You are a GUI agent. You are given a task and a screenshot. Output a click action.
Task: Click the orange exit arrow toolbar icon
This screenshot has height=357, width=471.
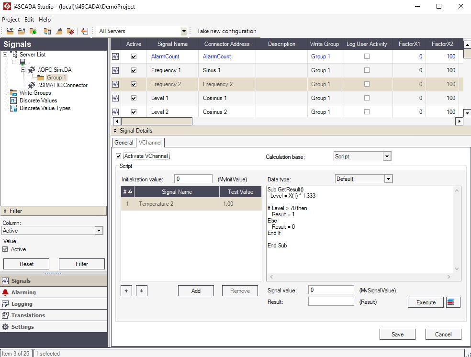click(85, 31)
